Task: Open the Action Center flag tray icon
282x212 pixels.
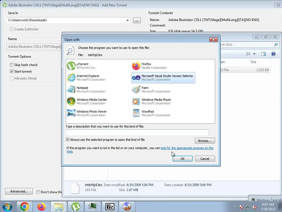Action: [241, 207]
